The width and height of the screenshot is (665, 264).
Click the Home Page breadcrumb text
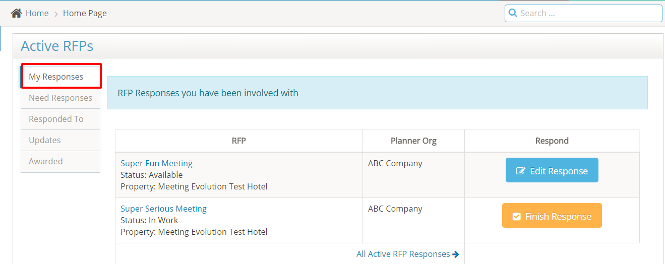tap(85, 13)
